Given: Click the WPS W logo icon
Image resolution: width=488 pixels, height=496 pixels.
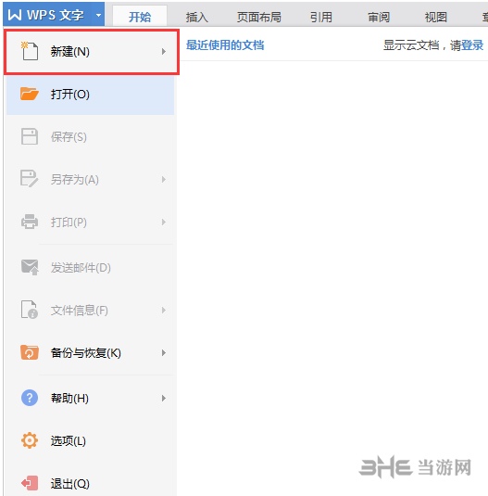Looking at the screenshot, I should pyautogui.click(x=15, y=15).
